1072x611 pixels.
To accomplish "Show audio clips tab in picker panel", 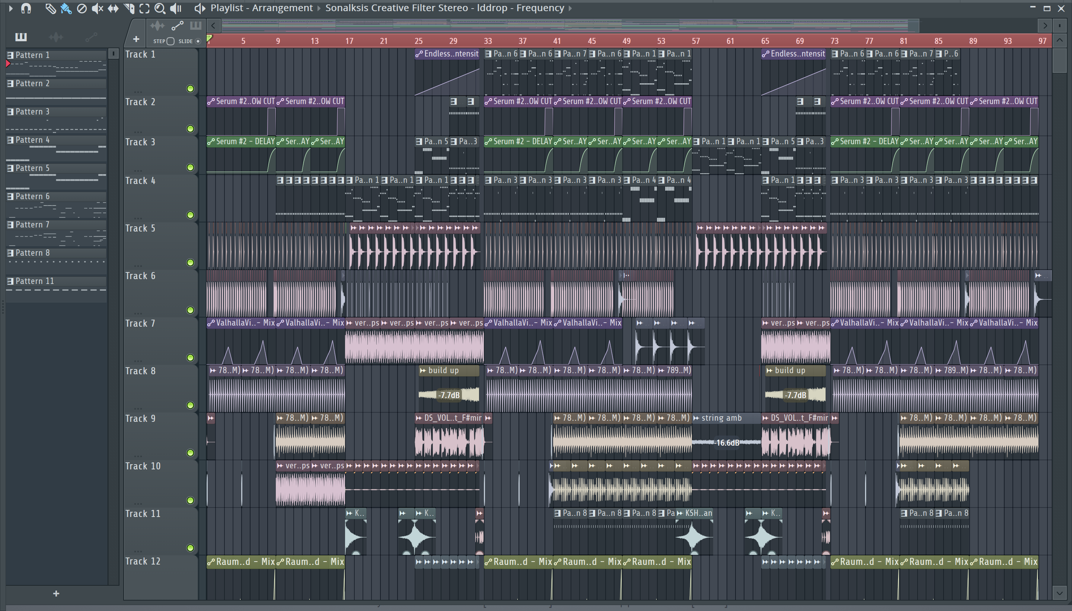I will pyautogui.click(x=56, y=37).
